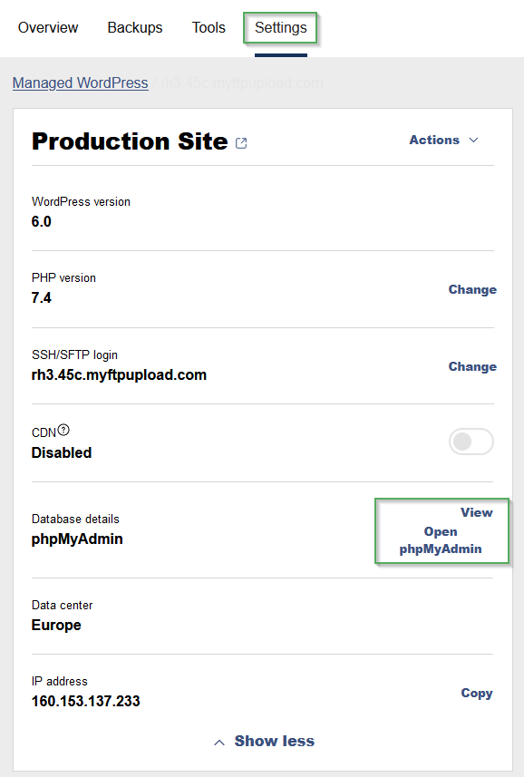View the database details
This screenshot has height=777, width=524.
pyautogui.click(x=477, y=512)
